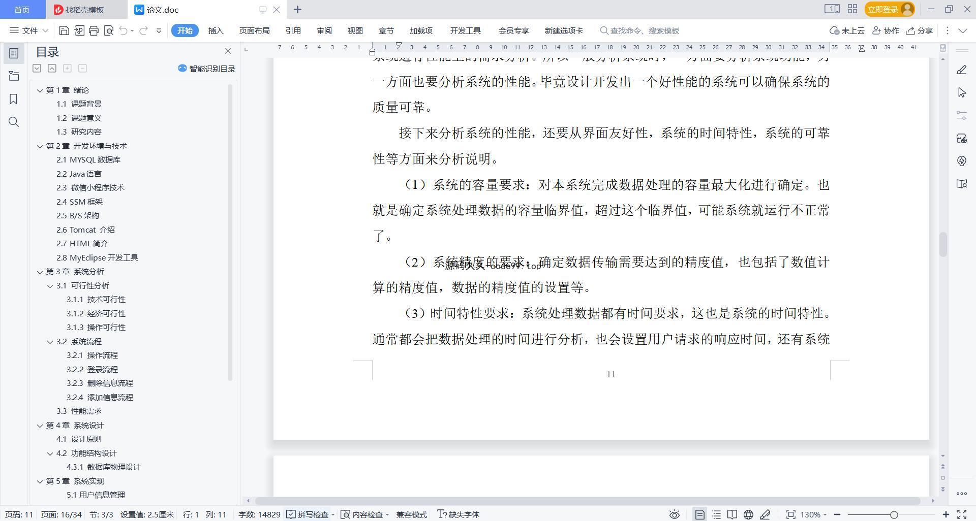Click the eye protection mode icon in the status bar

[675, 514]
